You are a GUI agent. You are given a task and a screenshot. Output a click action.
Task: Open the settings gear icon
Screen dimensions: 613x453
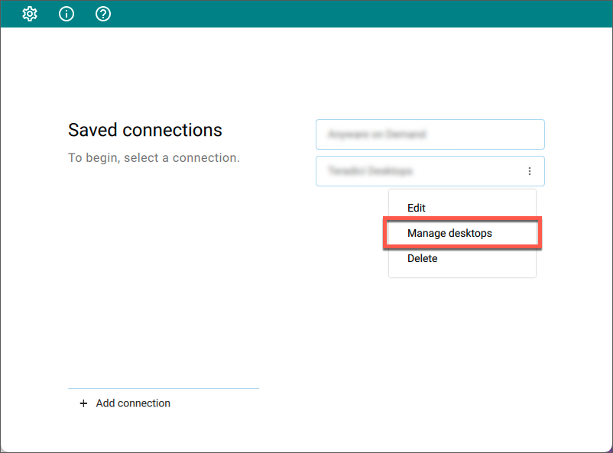[x=30, y=14]
